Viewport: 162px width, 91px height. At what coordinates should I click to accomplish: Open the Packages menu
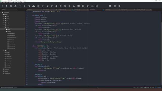[19, 3]
